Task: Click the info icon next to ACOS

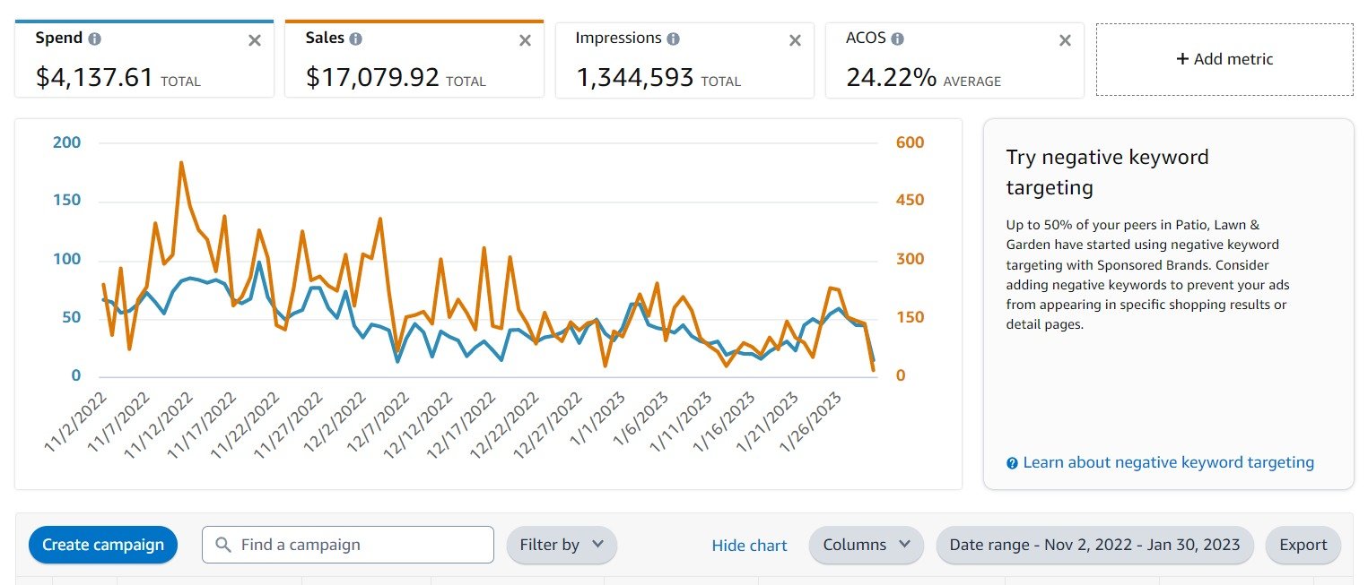Action: coord(898,39)
